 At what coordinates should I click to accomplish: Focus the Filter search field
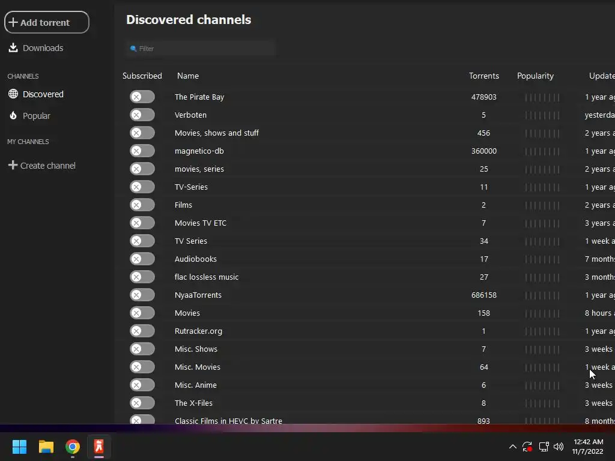201,49
